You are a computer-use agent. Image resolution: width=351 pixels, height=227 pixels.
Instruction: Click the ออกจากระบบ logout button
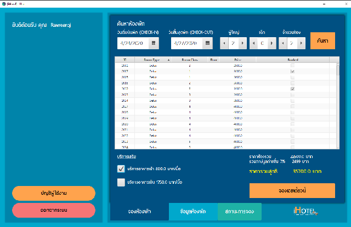point(54,210)
